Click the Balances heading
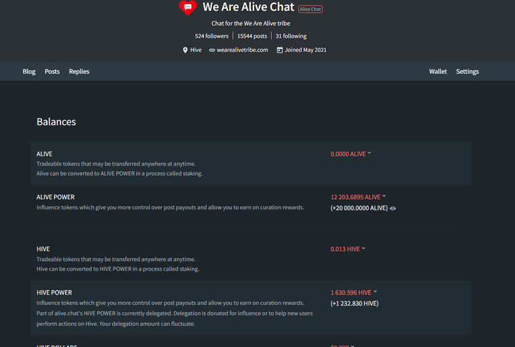The image size is (515, 347). [x=56, y=122]
